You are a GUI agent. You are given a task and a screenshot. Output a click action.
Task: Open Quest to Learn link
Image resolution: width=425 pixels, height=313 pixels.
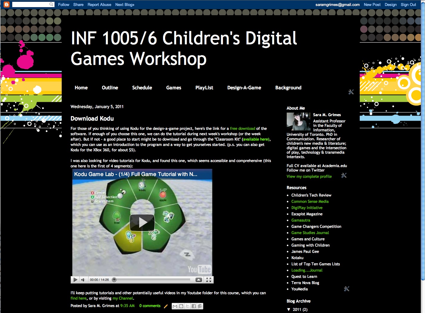(x=304, y=276)
